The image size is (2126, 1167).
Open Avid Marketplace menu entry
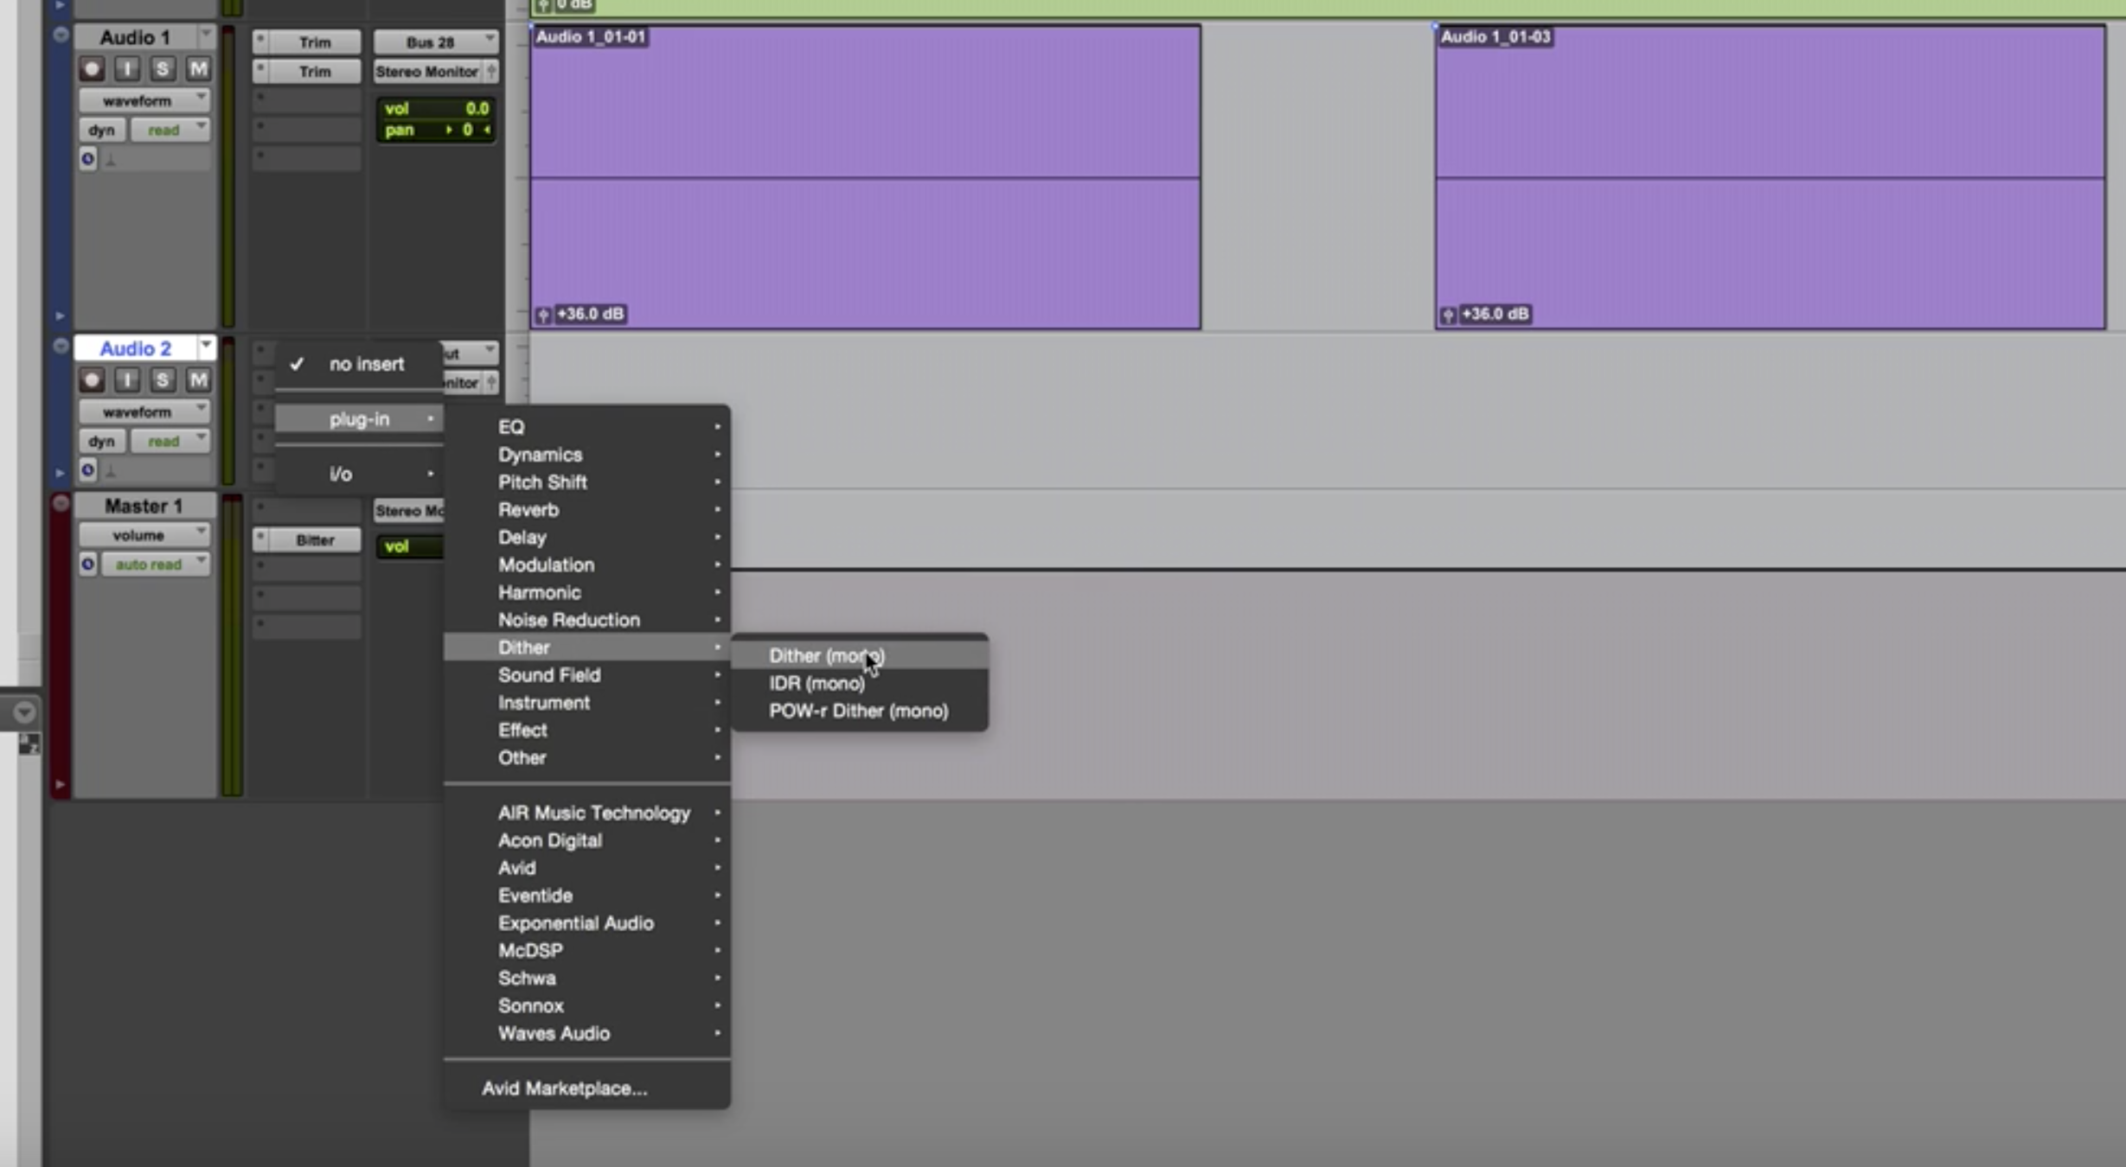564,1089
